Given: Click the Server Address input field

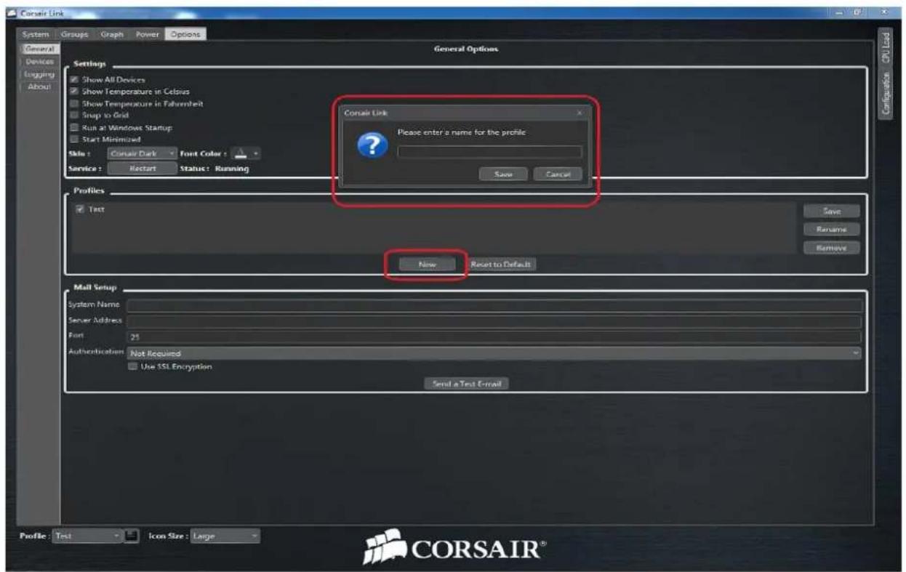Looking at the screenshot, I should coord(494,321).
